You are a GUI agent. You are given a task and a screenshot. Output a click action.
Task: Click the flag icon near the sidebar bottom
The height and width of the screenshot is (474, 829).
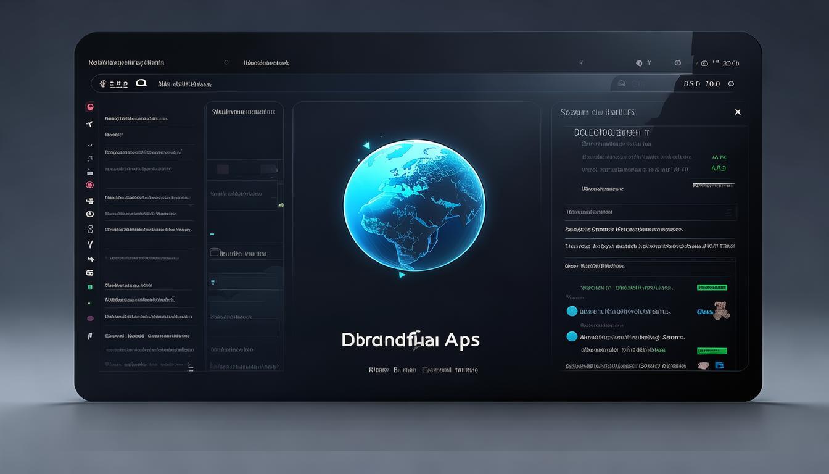click(89, 335)
